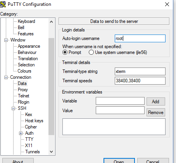Screen dimensions: 176x163
Task: Focus the Auto-login username field
Action: pyautogui.click(x=140, y=38)
